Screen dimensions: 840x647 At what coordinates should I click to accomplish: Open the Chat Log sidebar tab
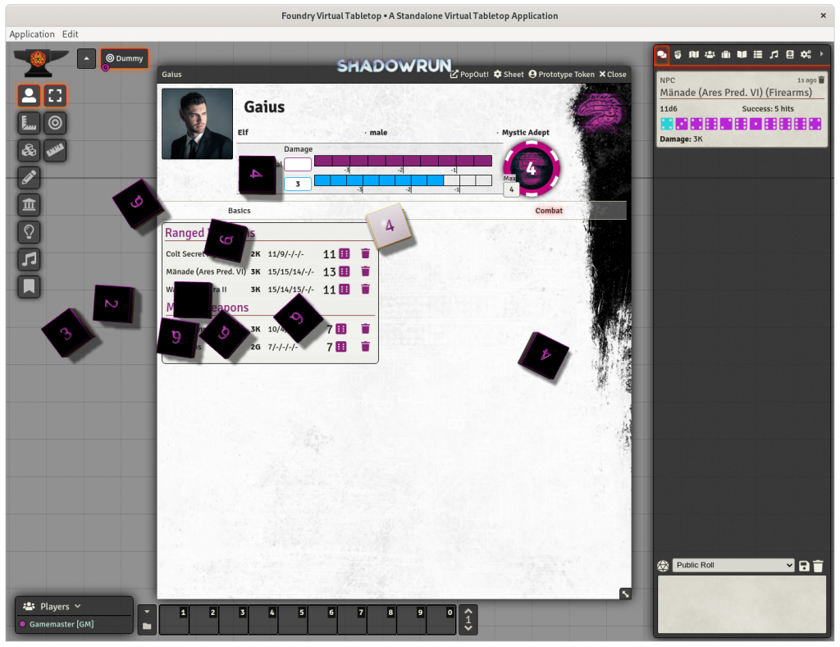pyautogui.click(x=662, y=55)
